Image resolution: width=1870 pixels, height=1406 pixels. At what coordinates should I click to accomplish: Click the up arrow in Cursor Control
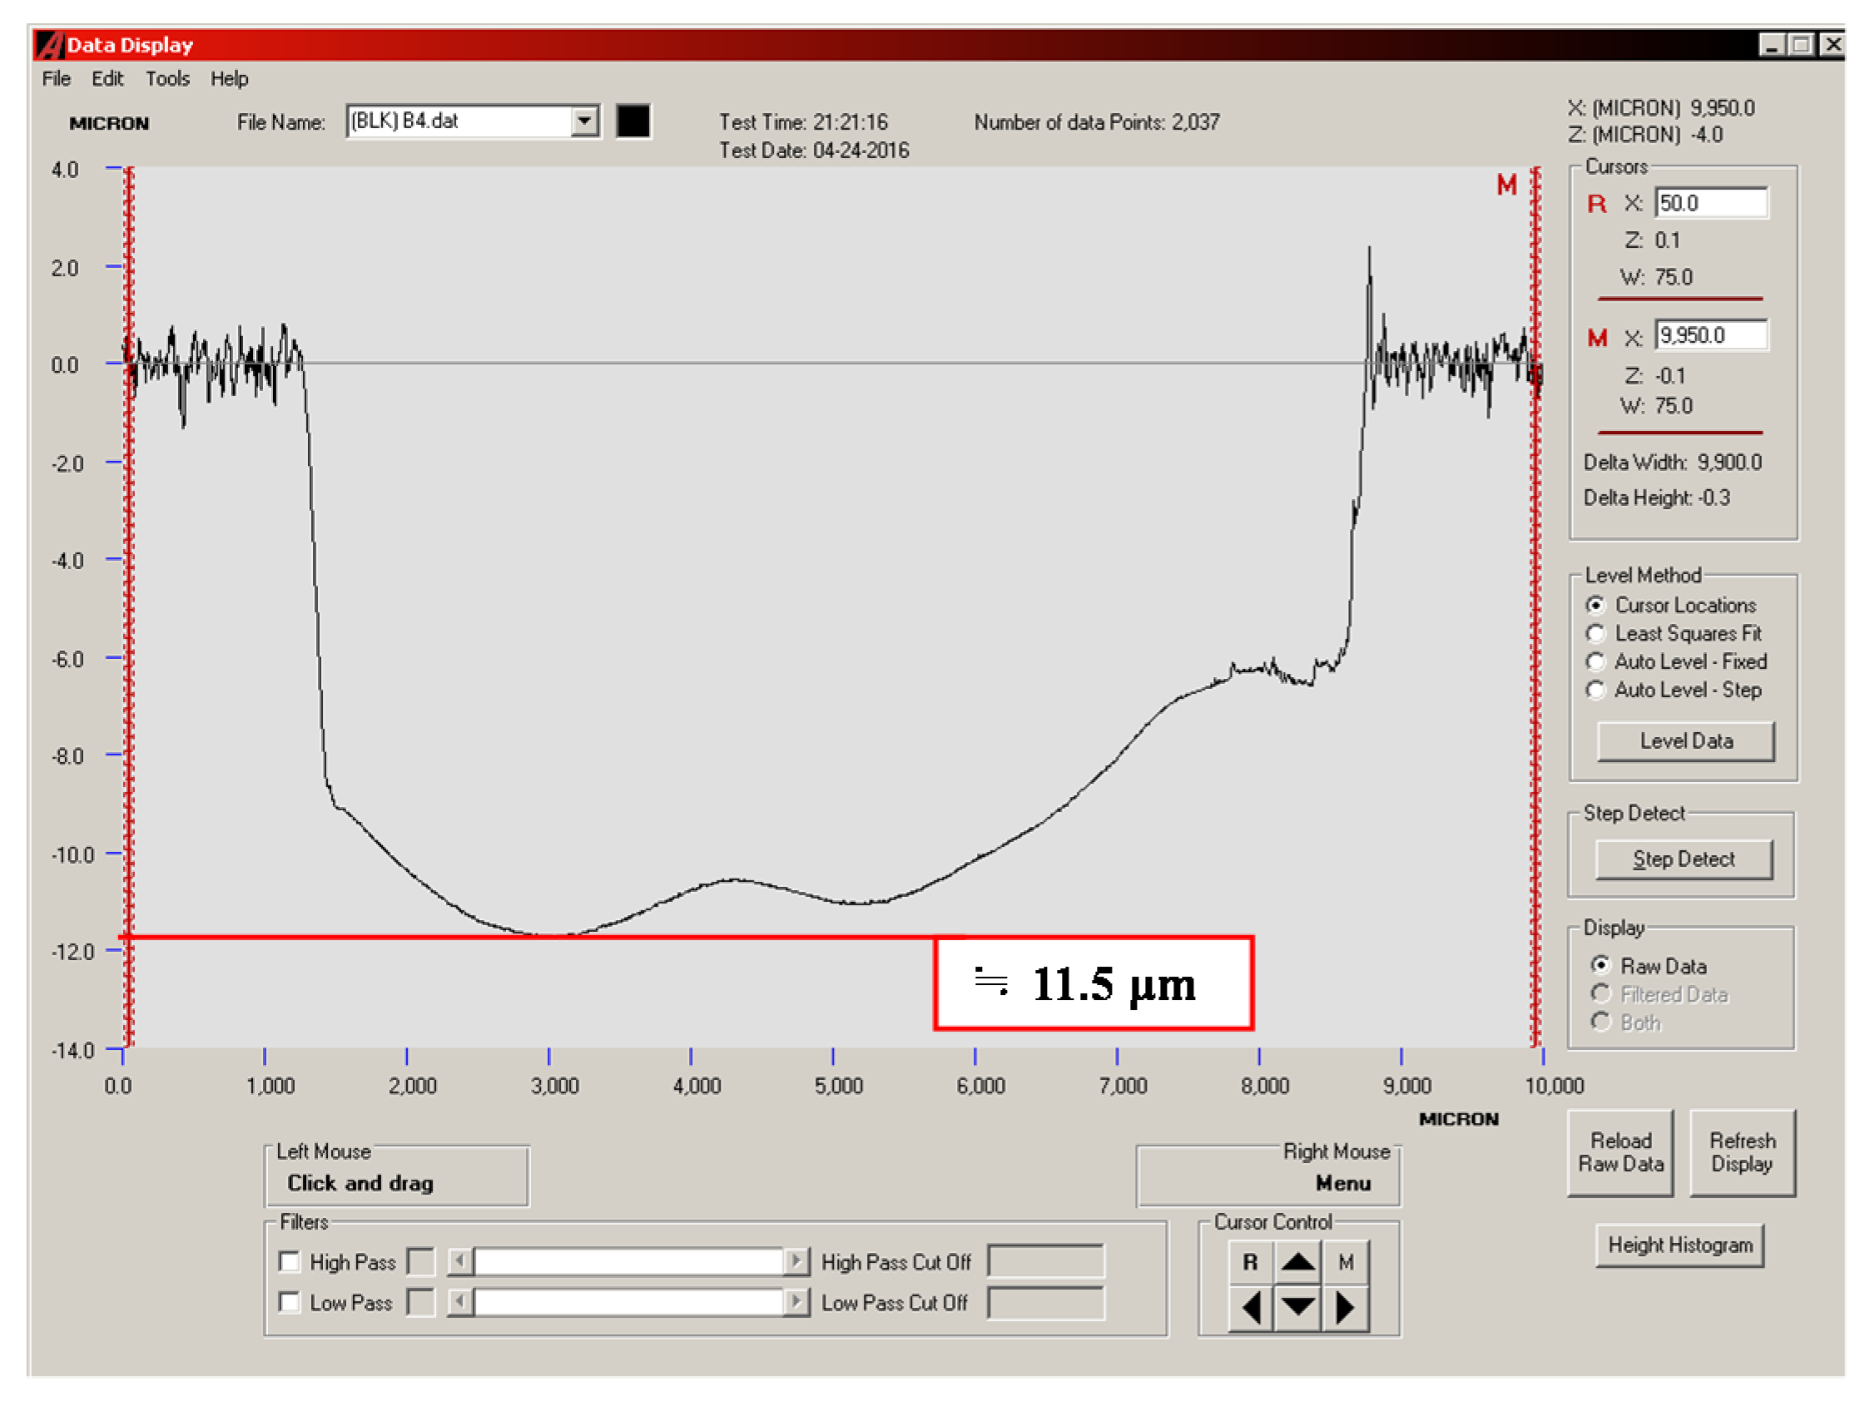tap(1297, 1262)
